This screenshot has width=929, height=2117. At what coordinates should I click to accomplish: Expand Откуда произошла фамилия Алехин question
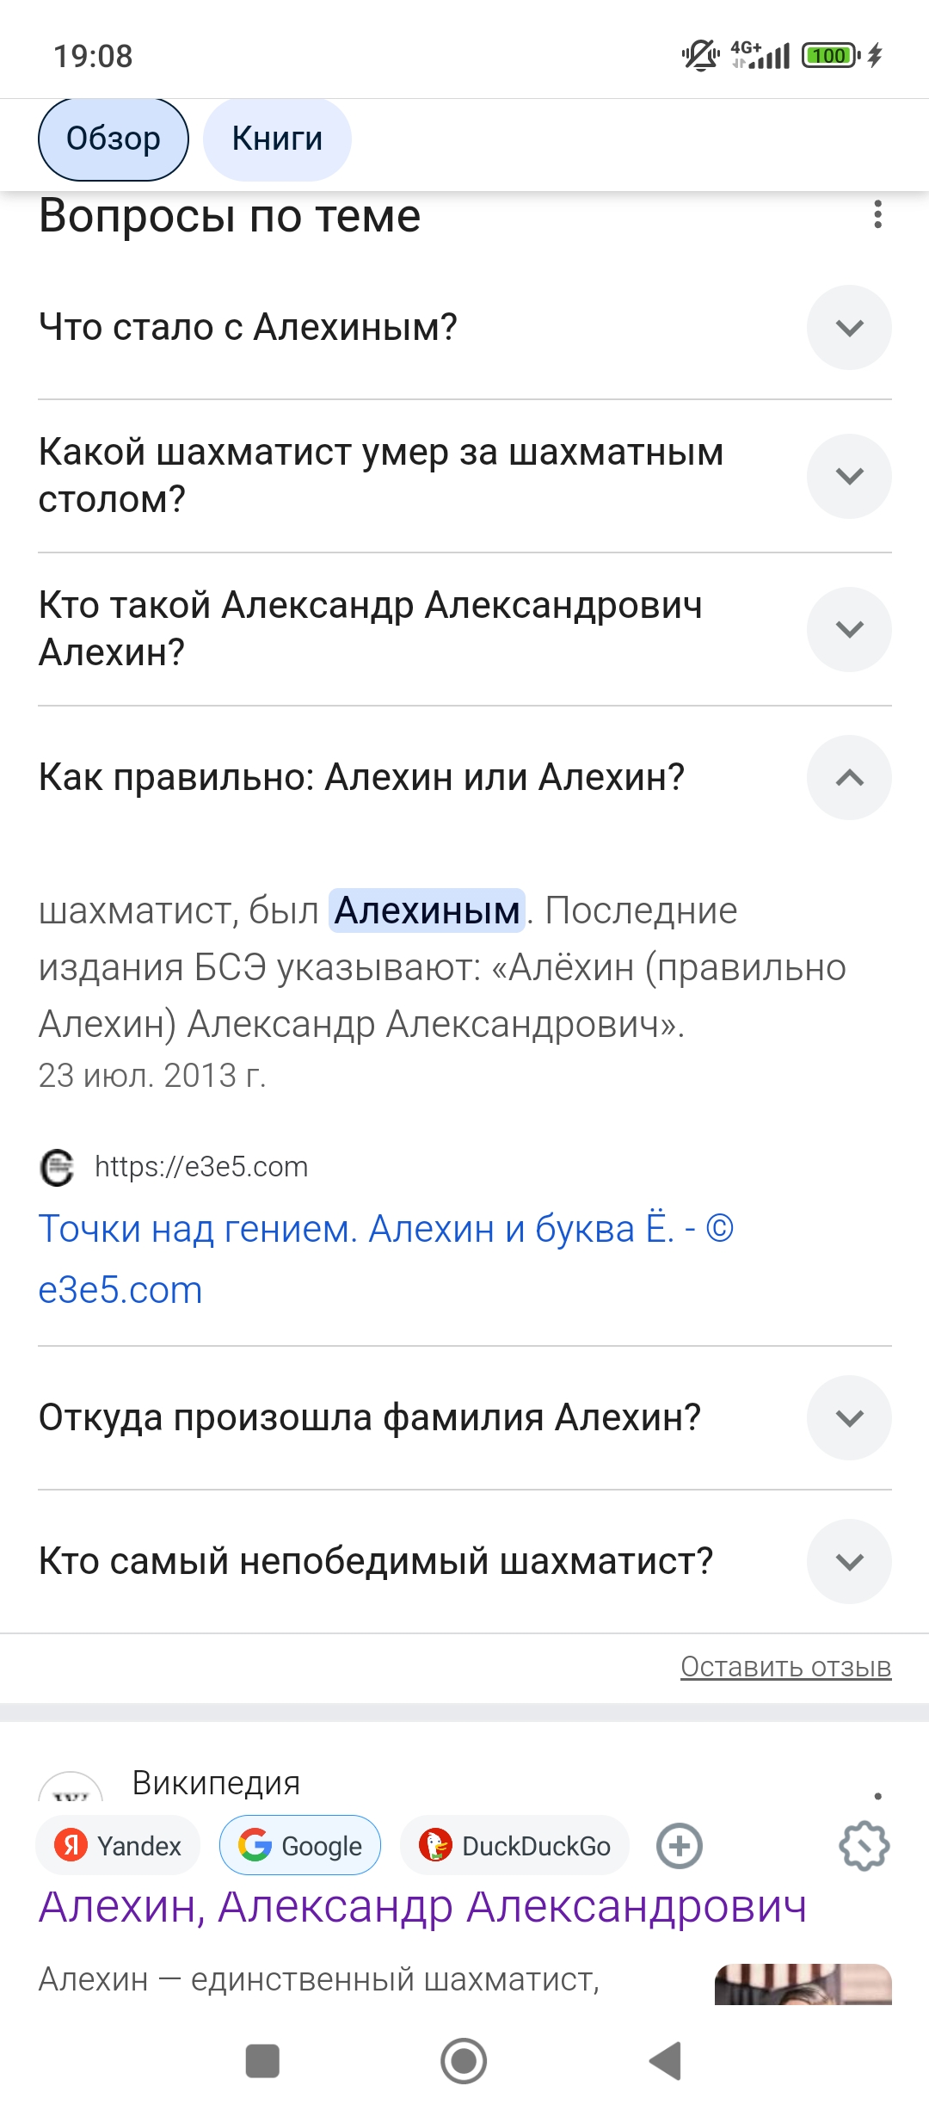849,1417
